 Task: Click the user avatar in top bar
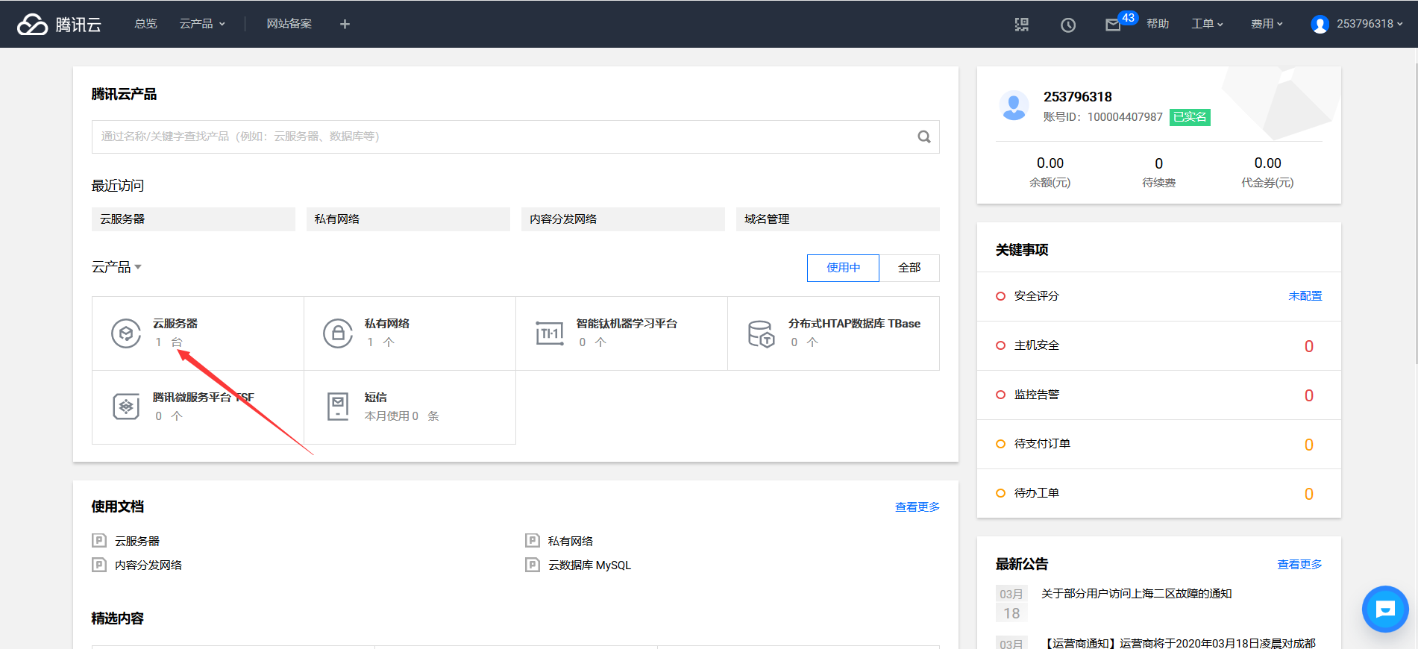click(x=1320, y=25)
